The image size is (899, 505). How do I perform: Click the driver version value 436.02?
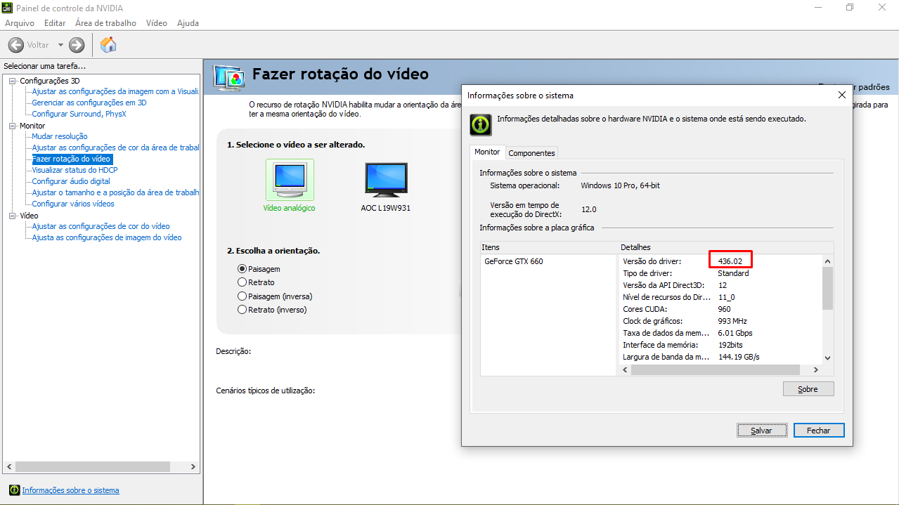click(x=730, y=261)
